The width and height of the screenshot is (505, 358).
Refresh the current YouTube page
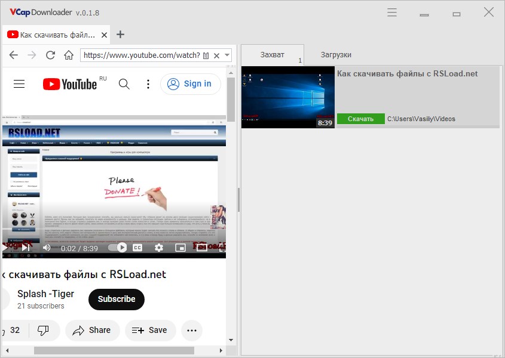pyautogui.click(x=50, y=54)
